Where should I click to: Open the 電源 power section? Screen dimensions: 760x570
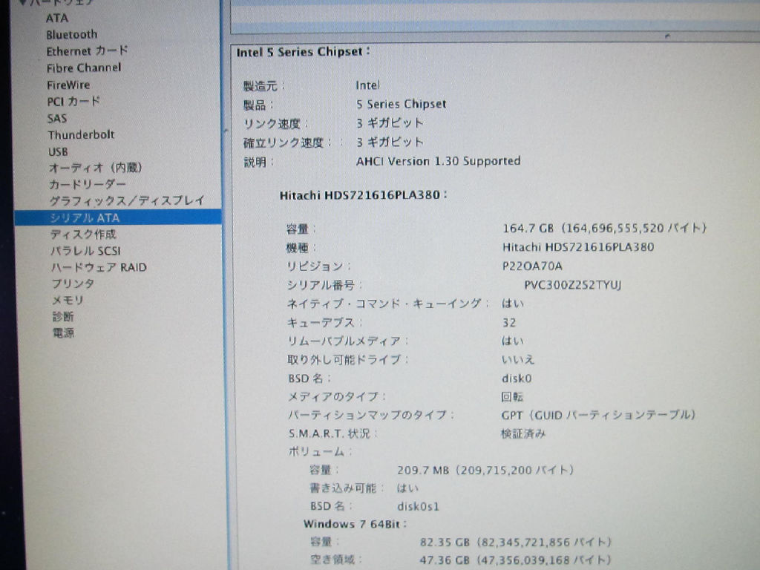click(63, 333)
